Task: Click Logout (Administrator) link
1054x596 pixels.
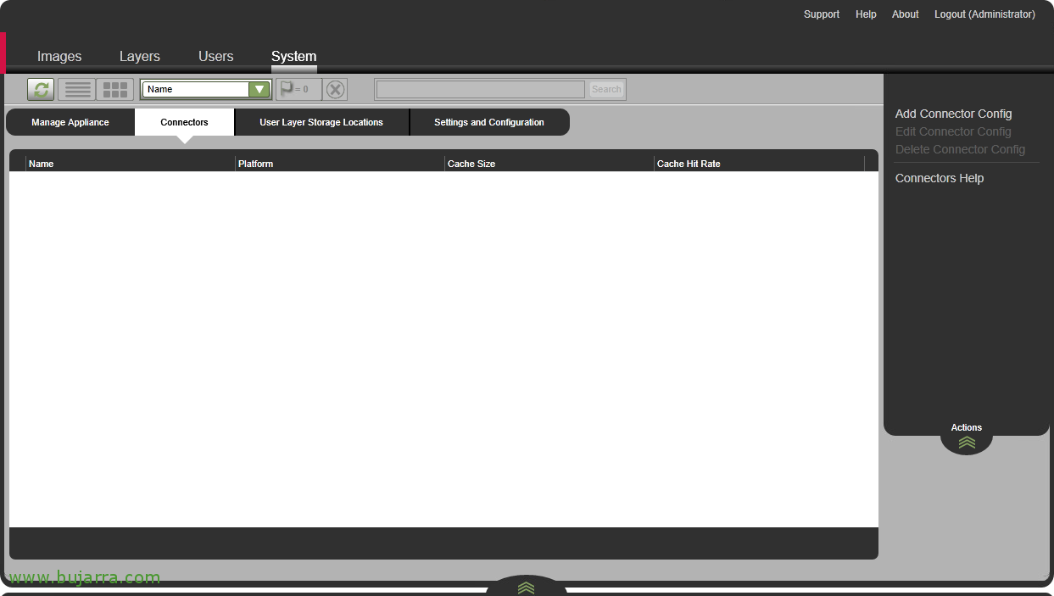Action: click(x=984, y=14)
